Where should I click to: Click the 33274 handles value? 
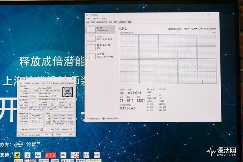point(141,100)
